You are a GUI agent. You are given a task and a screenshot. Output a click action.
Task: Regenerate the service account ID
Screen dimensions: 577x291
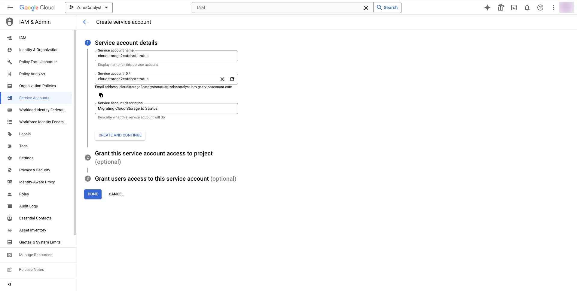pos(232,79)
